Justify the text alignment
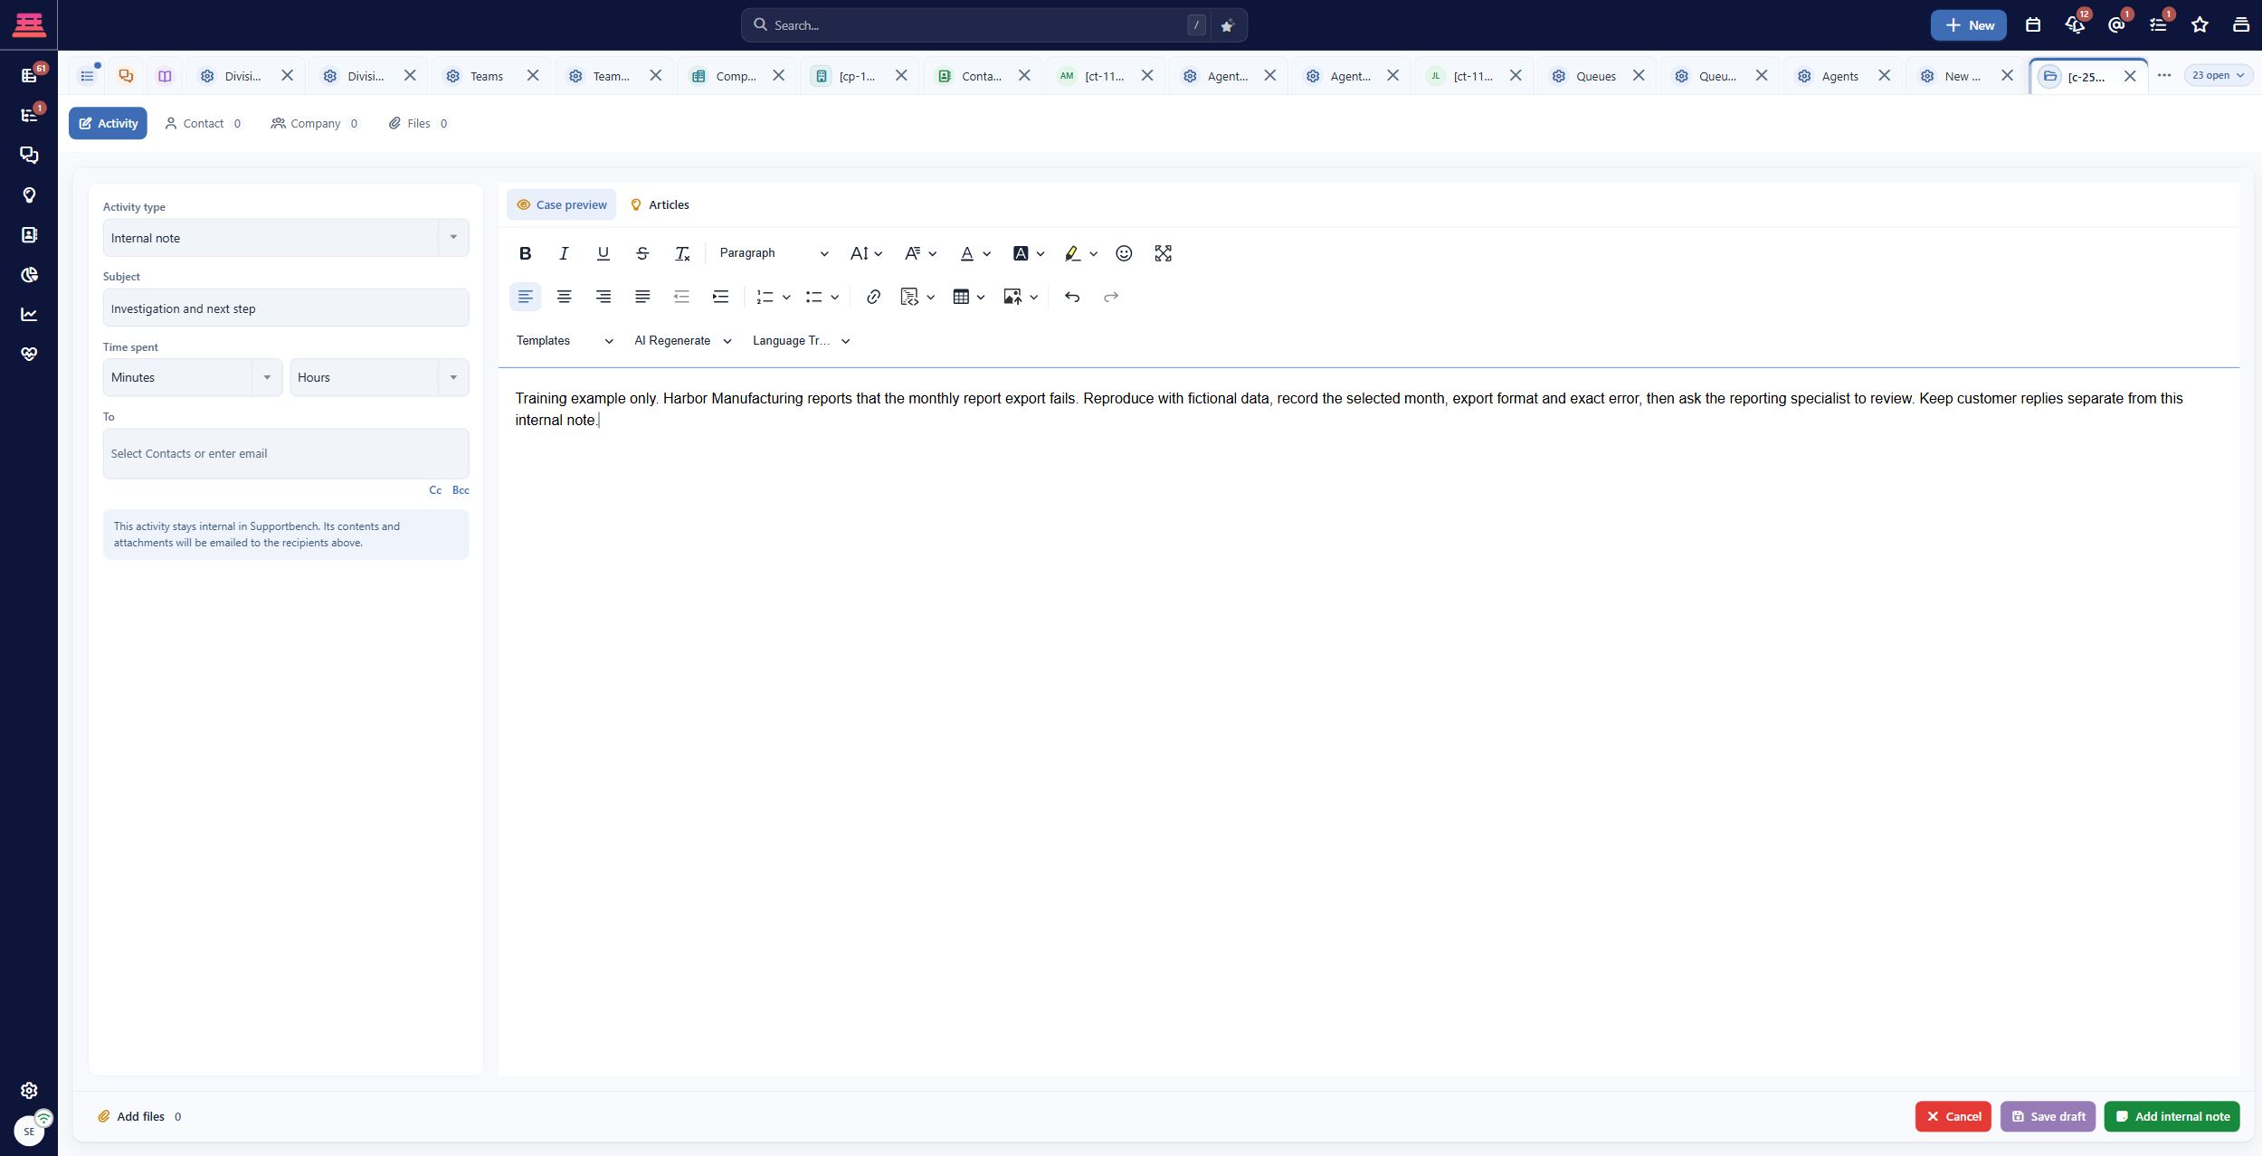2262x1156 pixels. coord(642,297)
